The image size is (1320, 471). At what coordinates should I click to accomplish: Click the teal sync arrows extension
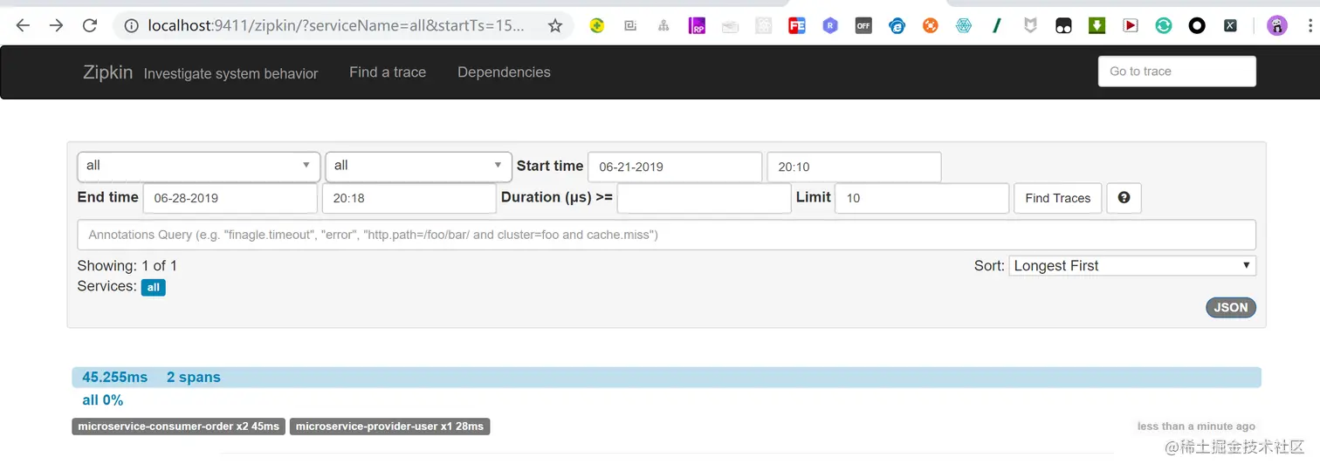pos(1164,26)
